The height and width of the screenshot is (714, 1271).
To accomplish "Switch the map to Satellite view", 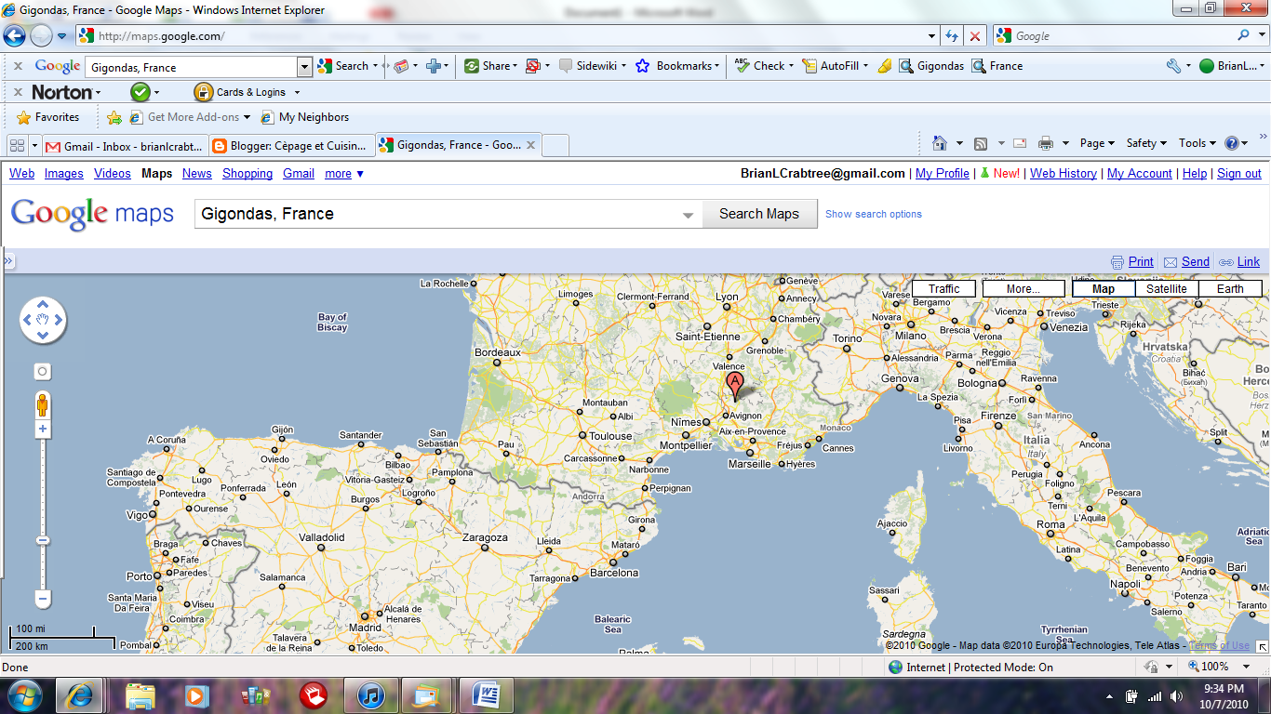I will point(1166,289).
